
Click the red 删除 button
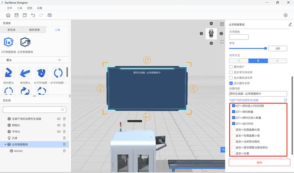tap(259, 162)
